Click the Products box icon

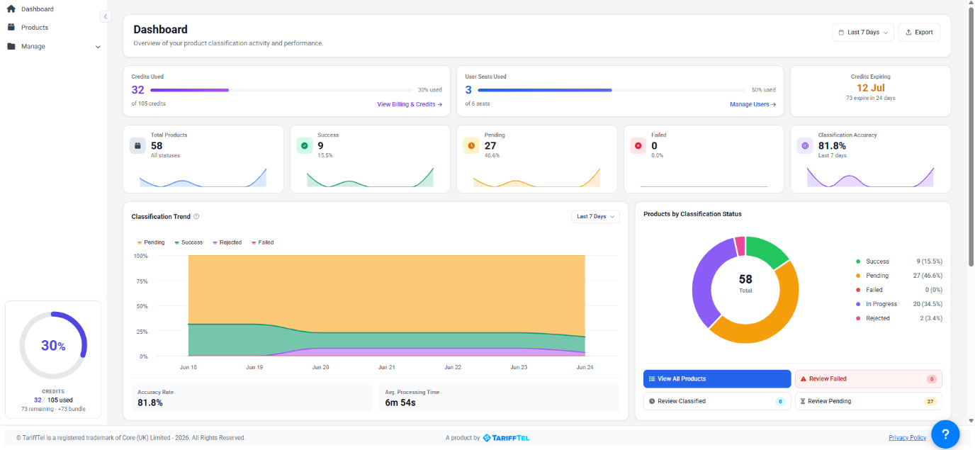pyautogui.click(x=11, y=28)
